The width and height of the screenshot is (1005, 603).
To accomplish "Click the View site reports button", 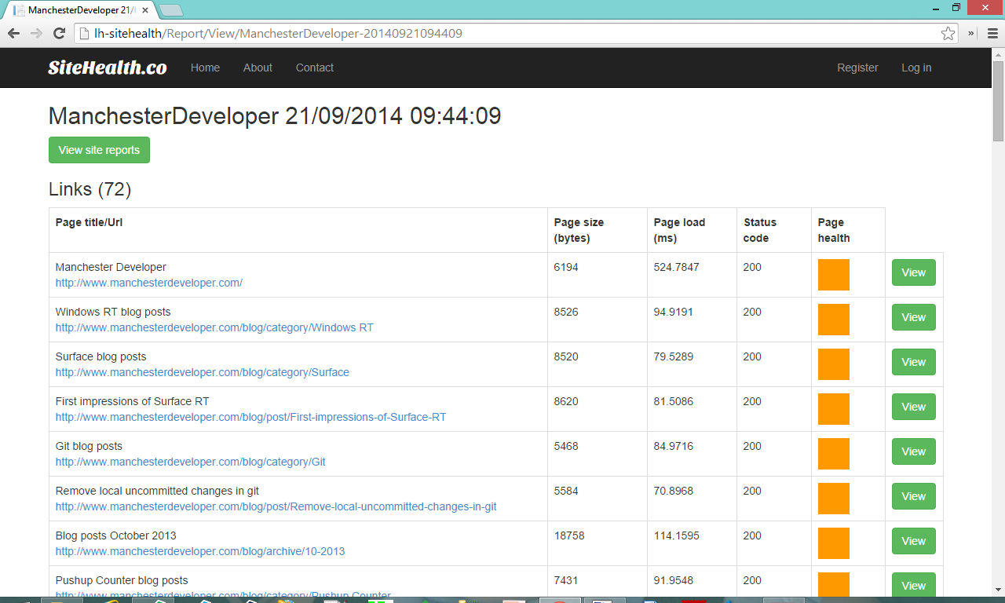I will point(99,150).
